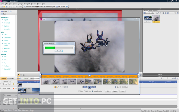Toggle Opacity envelope visibility eye
The image size is (179, 112).
16,95
